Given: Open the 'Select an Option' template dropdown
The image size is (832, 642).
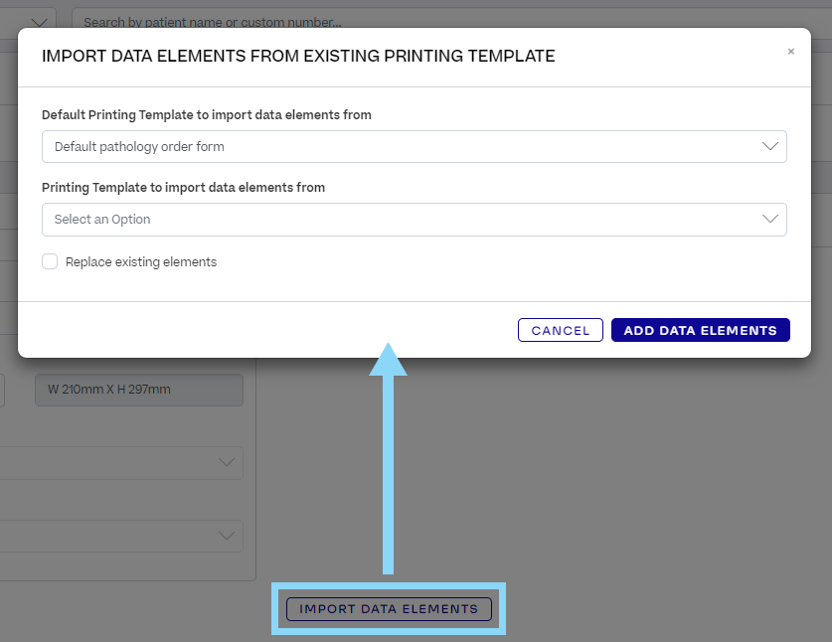Looking at the screenshot, I should [x=398, y=220].
